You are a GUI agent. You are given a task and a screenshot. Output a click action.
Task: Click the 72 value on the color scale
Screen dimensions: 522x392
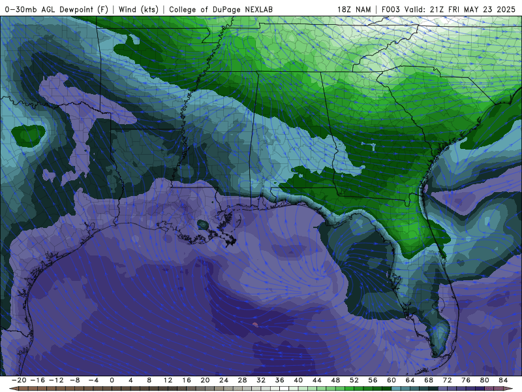(x=448, y=380)
